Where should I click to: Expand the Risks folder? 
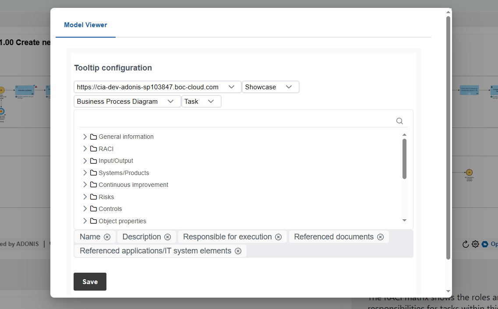tap(85, 197)
